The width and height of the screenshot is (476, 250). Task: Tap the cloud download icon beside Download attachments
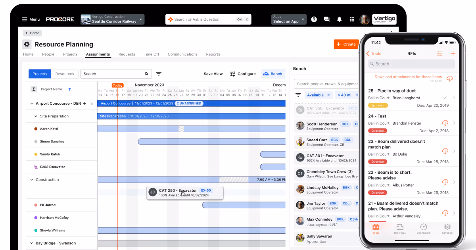[449, 79]
